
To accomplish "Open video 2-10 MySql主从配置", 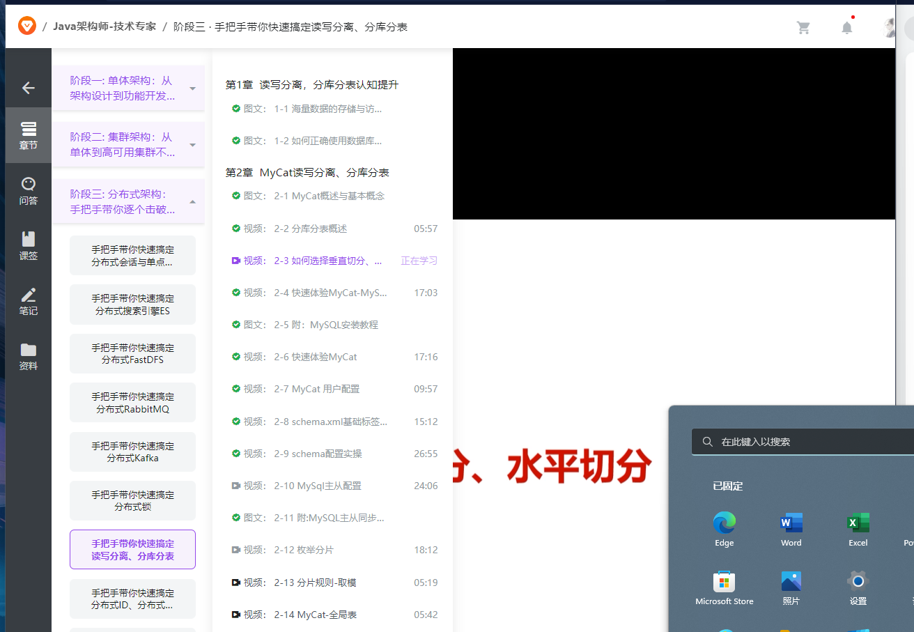I will (333, 486).
